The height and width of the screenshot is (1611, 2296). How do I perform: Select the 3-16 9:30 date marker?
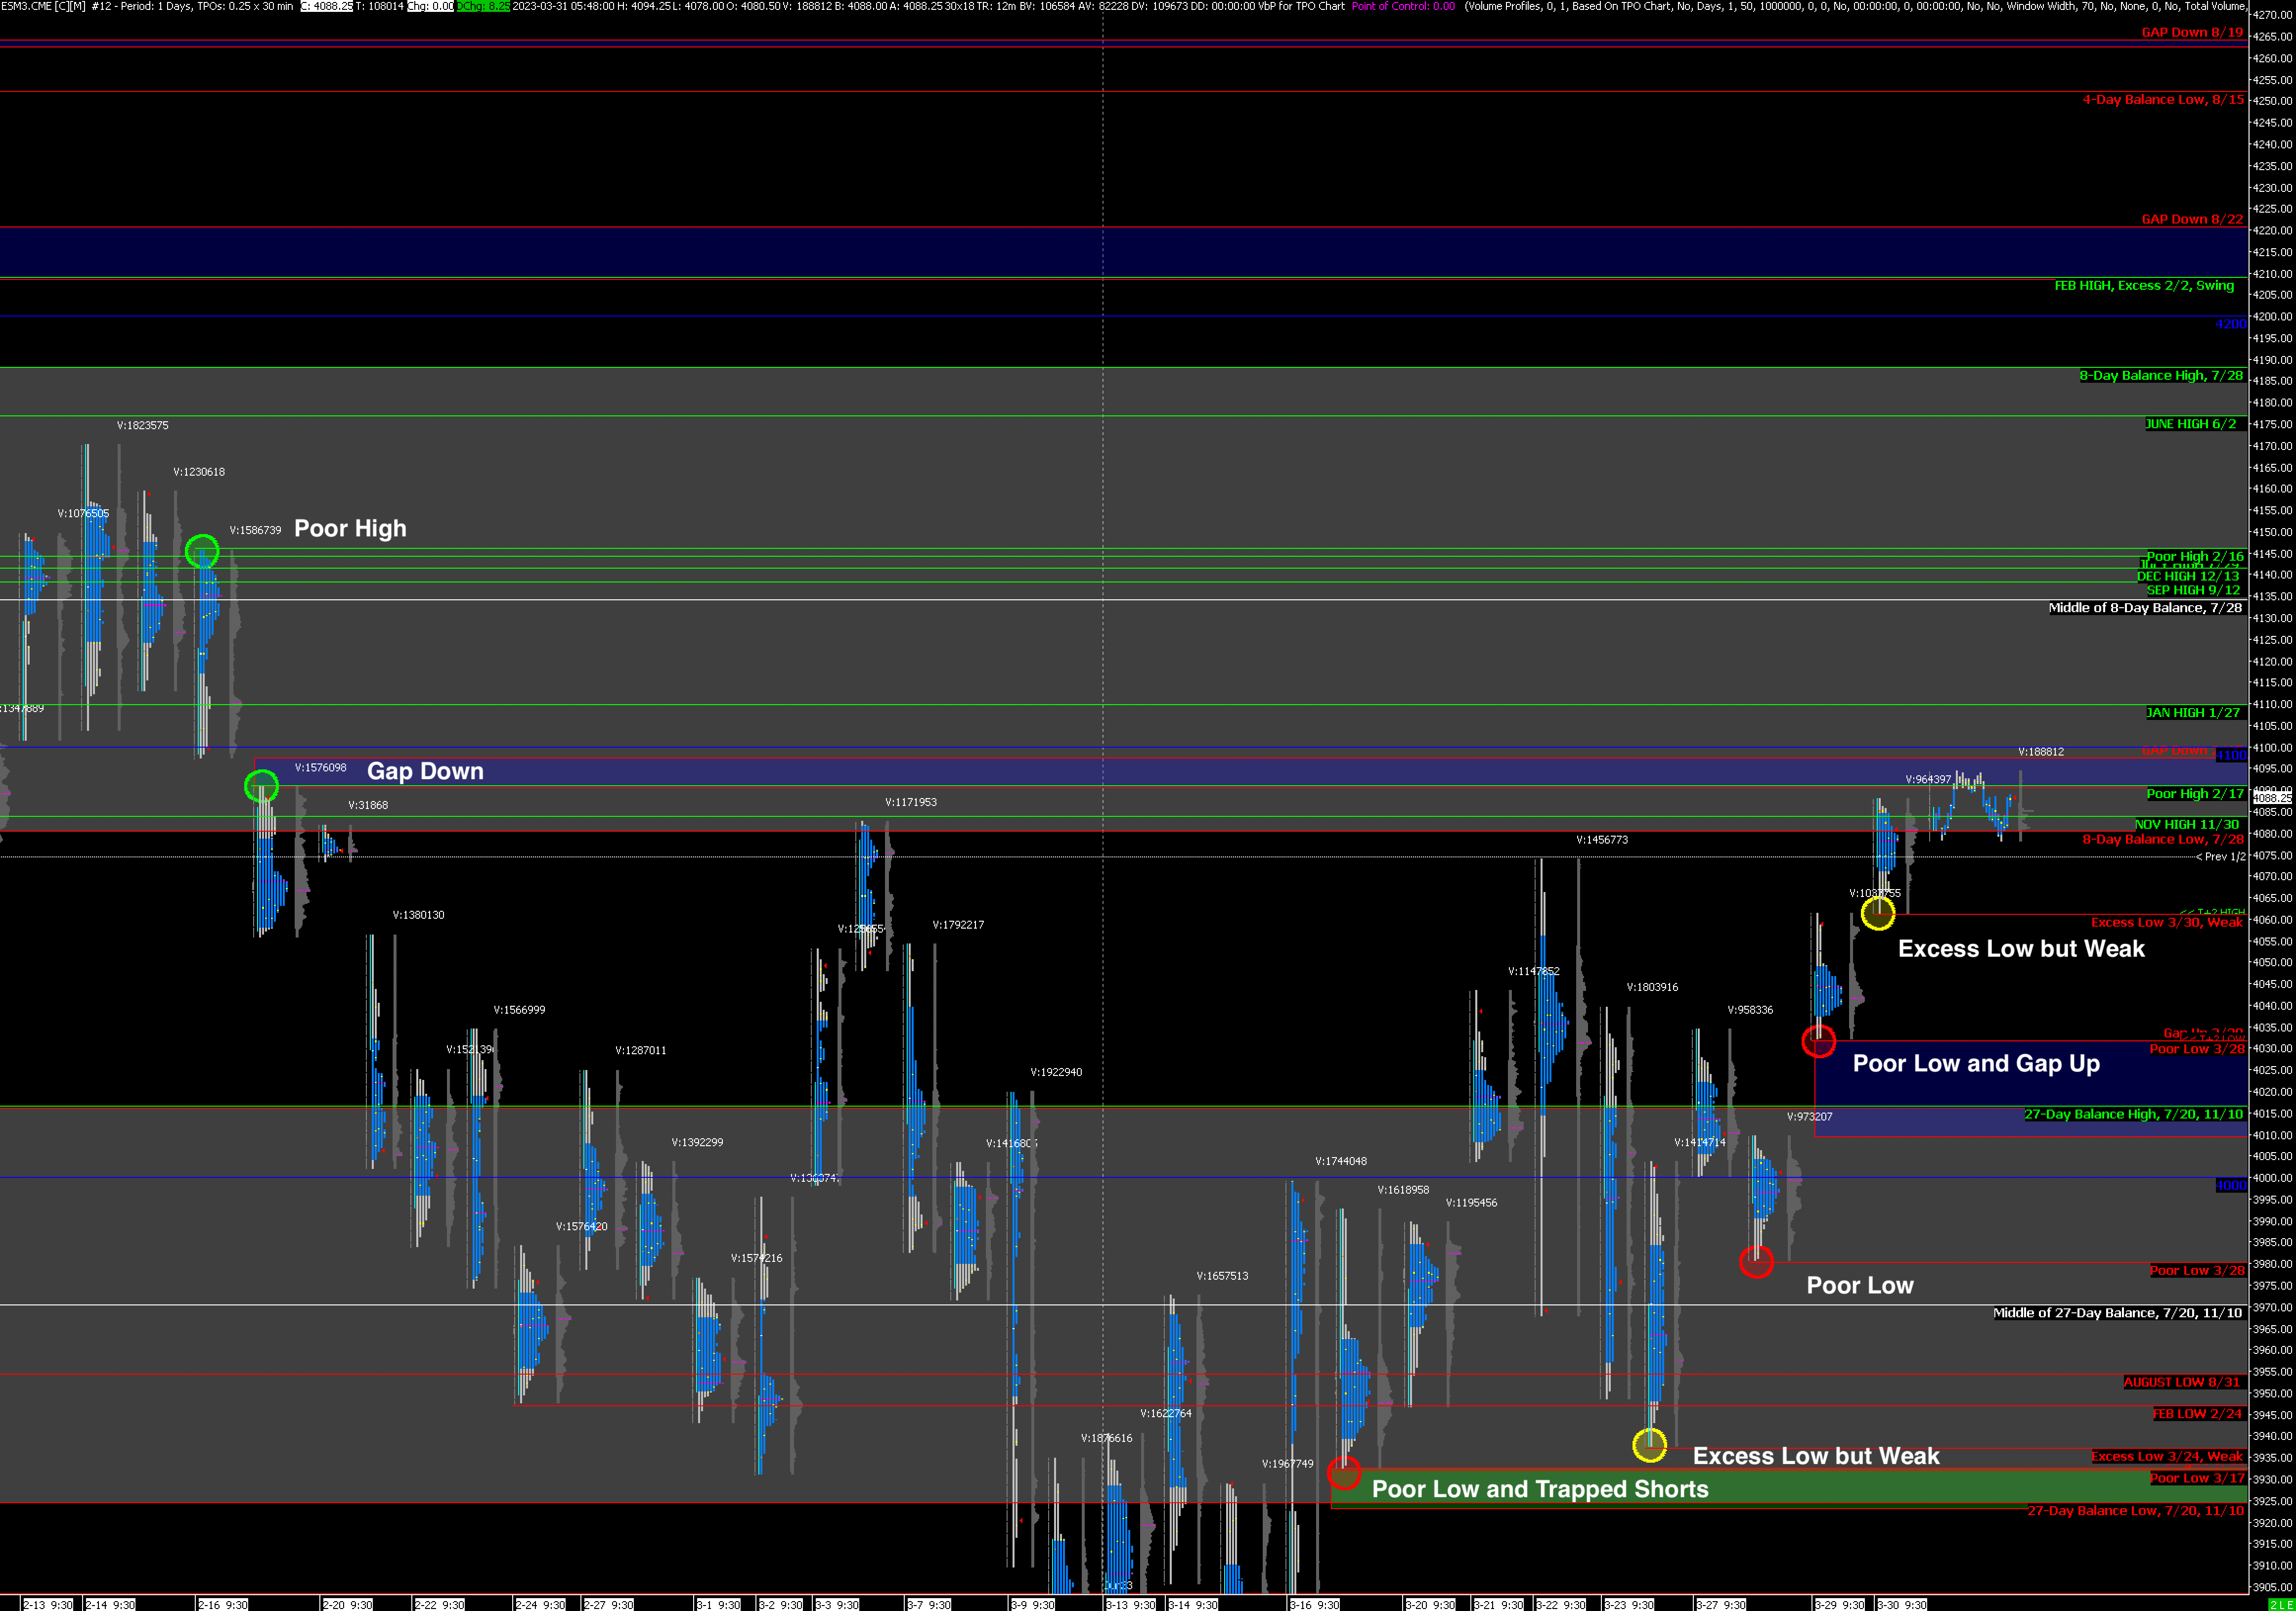click(1314, 1604)
